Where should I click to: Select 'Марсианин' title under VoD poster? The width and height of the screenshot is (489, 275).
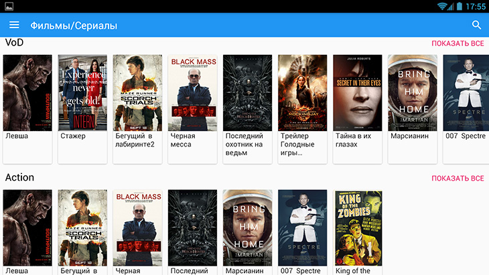[x=409, y=136]
